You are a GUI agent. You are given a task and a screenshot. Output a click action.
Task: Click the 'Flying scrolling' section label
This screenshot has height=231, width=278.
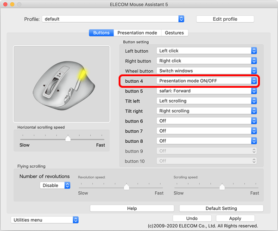[32, 166]
